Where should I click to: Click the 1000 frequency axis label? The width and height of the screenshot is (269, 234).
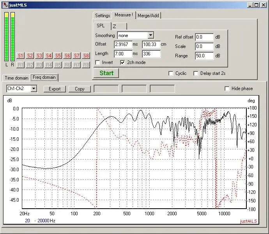(149, 214)
